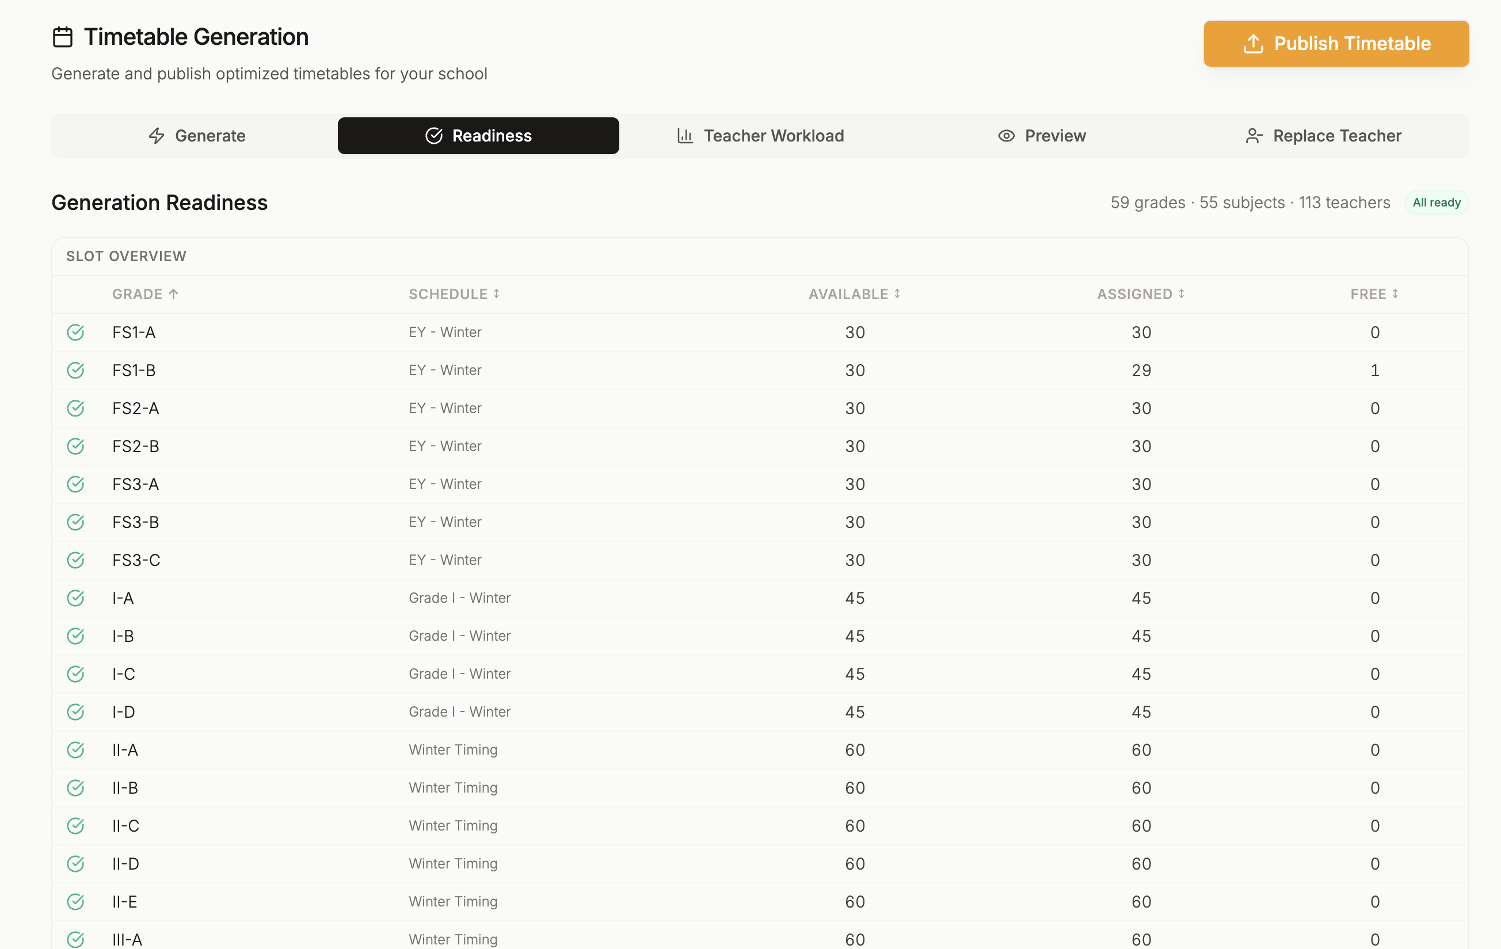
Task: Click EY - Winter schedule for FS3-C
Action: pos(445,560)
